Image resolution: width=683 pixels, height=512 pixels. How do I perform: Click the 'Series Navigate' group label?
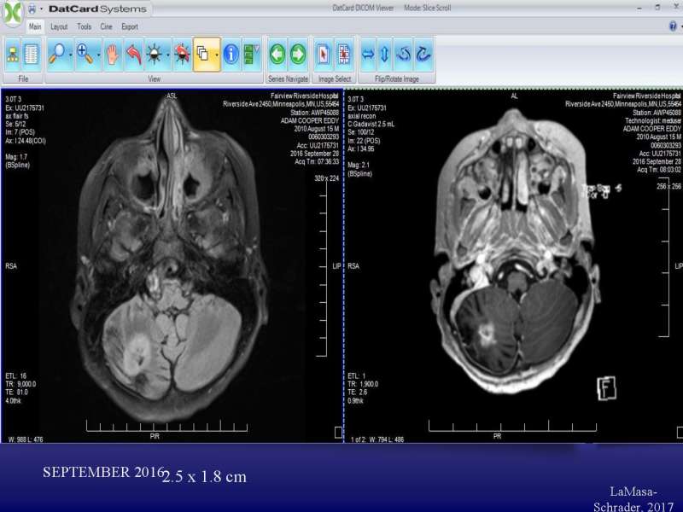[x=288, y=79]
